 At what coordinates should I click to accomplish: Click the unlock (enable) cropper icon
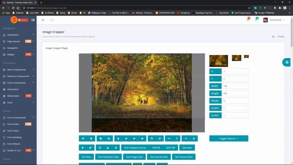coord(91,148)
